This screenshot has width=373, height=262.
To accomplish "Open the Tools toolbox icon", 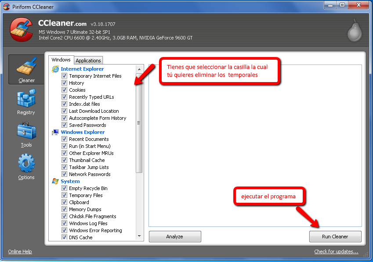I will pos(26,132).
